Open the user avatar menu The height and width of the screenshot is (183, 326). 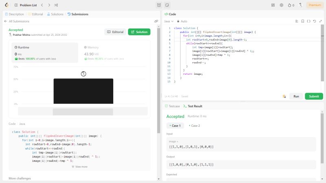click(300, 5)
